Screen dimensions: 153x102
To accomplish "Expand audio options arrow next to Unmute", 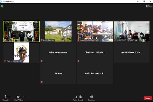I will 10,97.
